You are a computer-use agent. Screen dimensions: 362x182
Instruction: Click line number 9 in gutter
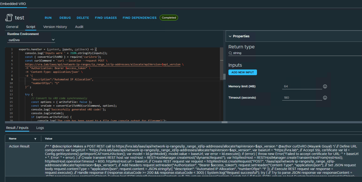coord(11,79)
